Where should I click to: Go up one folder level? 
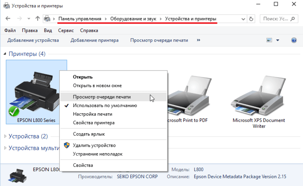pyautogui.click(x=37, y=18)
